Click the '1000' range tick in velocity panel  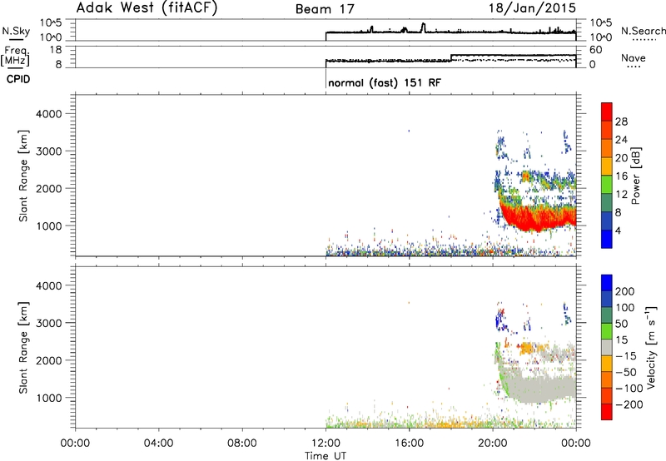[x=48, y=398]
